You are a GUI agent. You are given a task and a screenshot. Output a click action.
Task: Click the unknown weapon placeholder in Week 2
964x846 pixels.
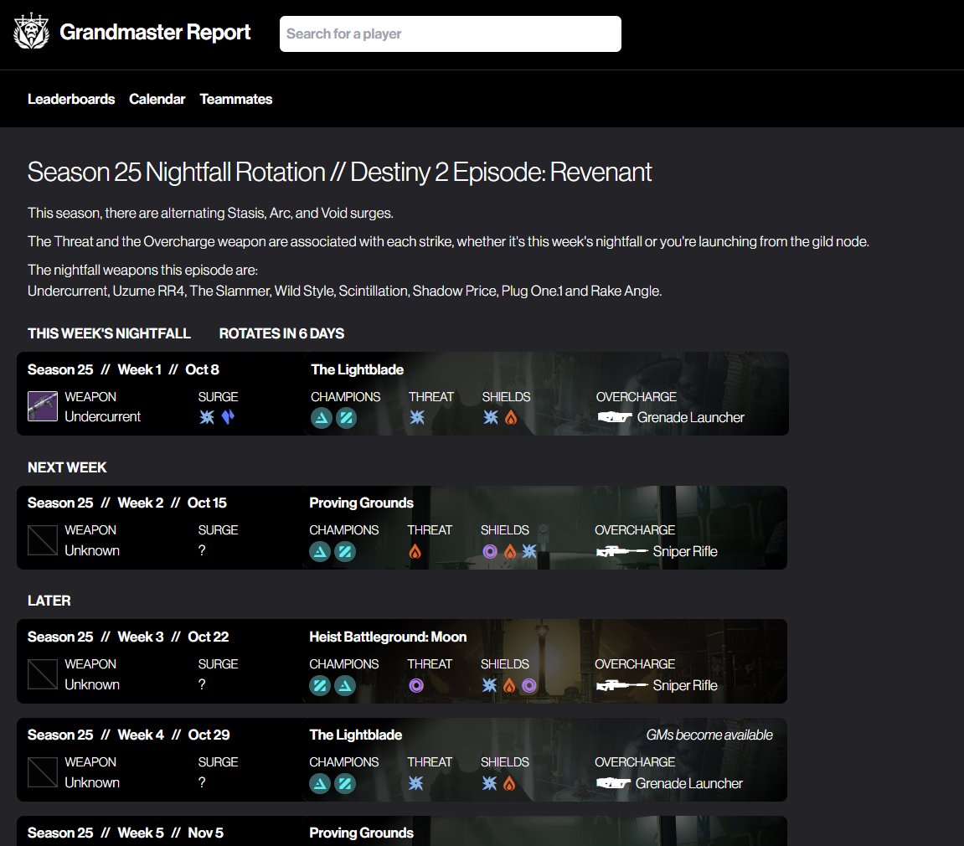43,540
